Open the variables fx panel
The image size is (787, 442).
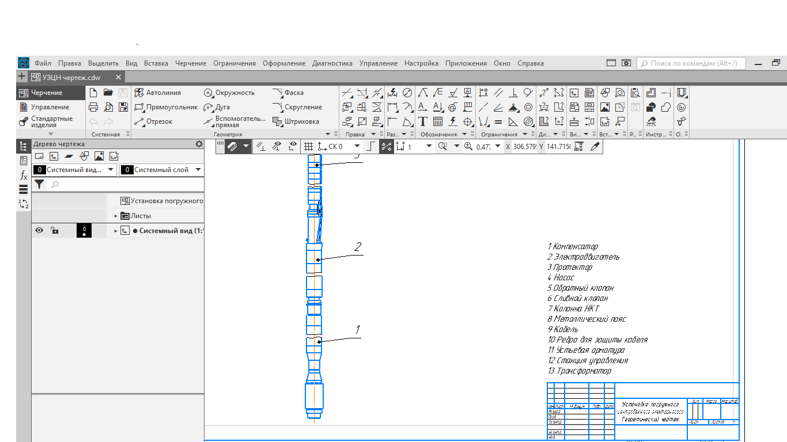24,175
